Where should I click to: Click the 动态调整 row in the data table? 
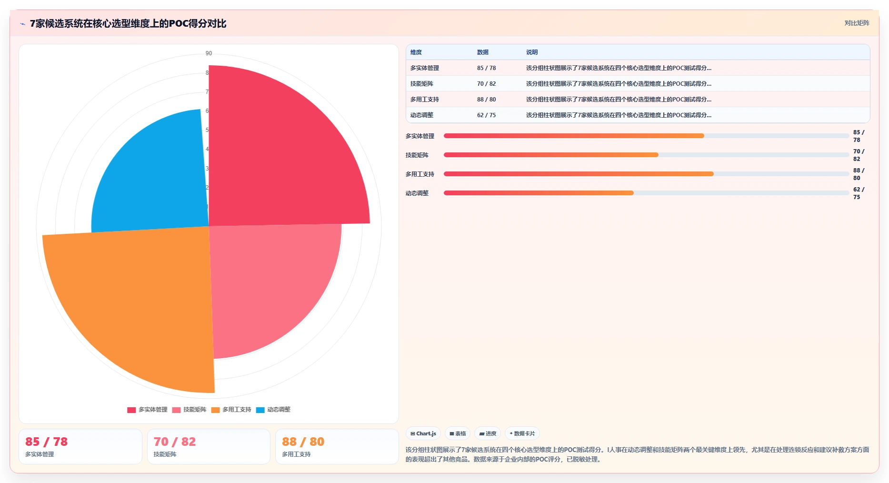pyautogui.click(x=638, y=115)
